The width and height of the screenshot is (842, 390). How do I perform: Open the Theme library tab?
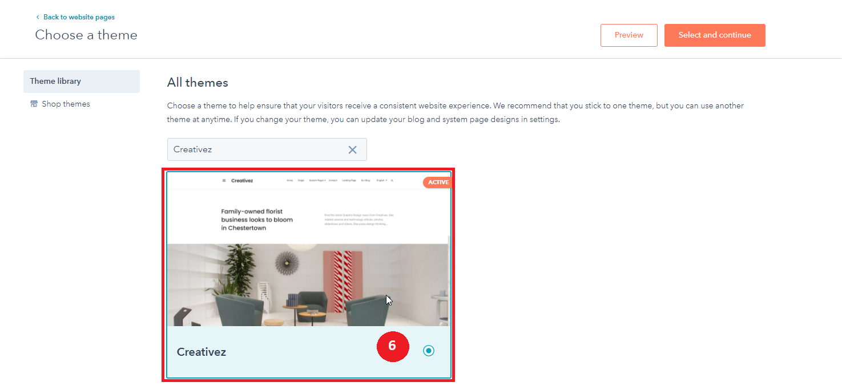(82, 82)
